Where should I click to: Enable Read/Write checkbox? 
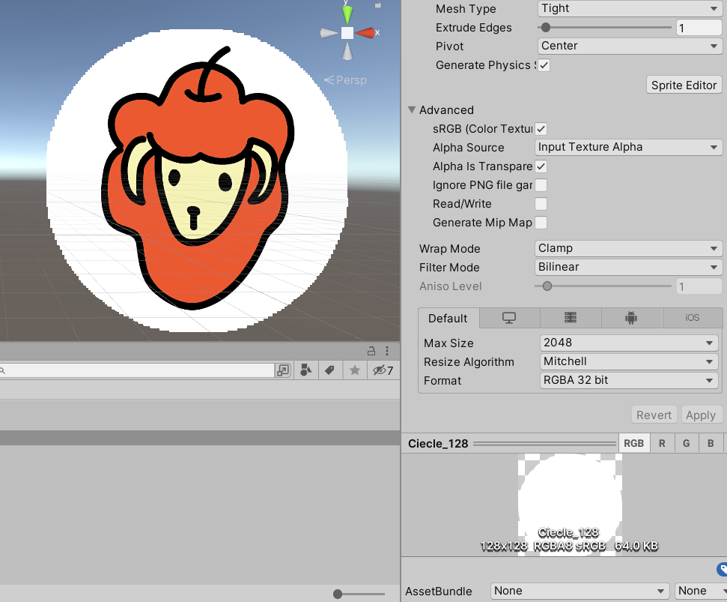(541, 204)
